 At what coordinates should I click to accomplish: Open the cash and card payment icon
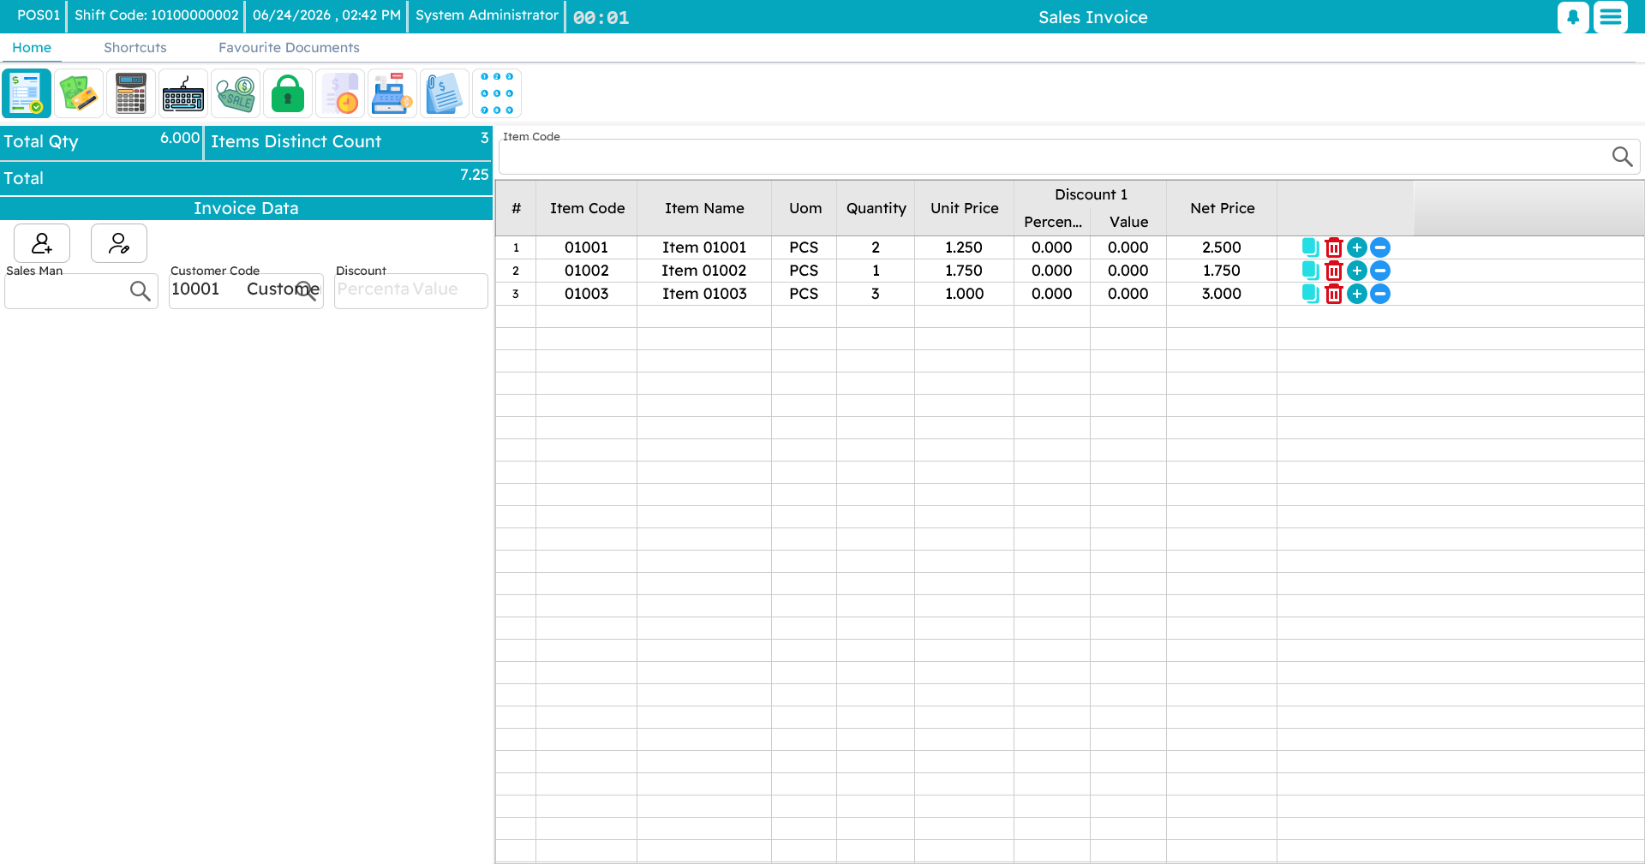coord(79,93)
